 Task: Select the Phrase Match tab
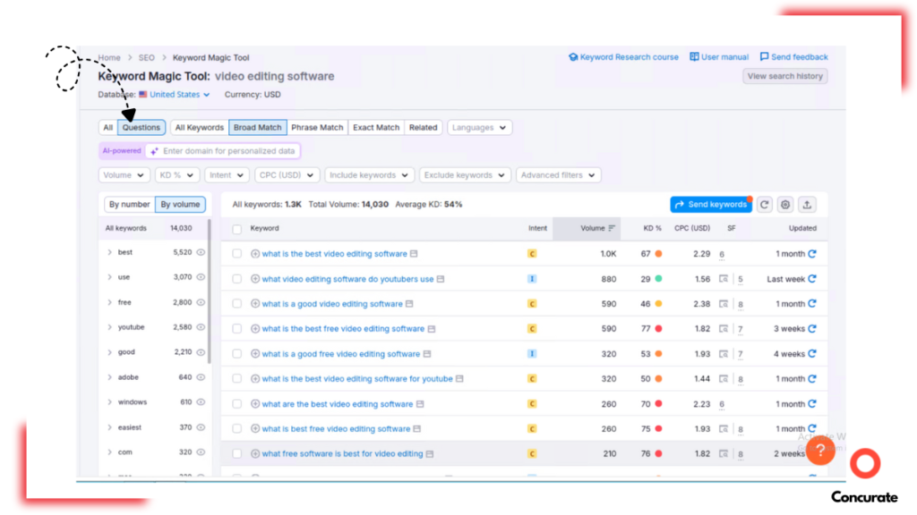tap(317, 128)
